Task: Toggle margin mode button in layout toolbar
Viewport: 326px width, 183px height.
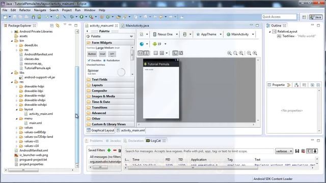Action: tap(155, 53)
